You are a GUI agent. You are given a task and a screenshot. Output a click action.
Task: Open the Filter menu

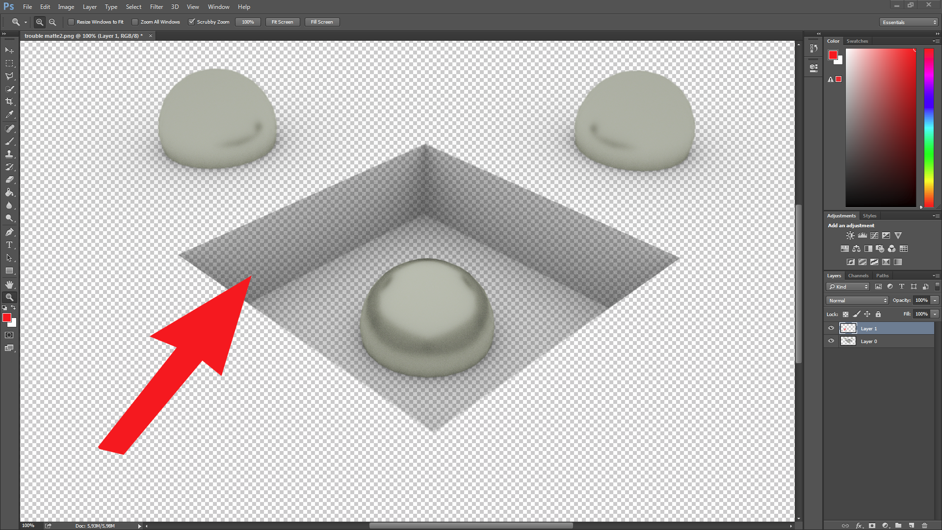[x=156, y=7]
